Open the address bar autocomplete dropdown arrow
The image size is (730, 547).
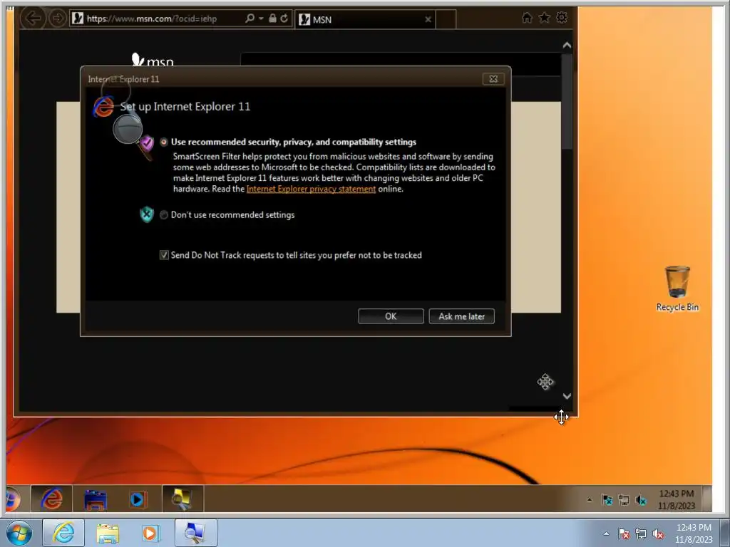[261, 18]
